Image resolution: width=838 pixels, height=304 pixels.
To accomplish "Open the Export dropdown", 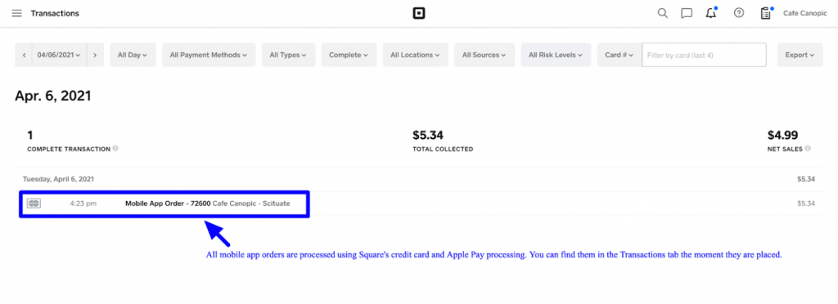I will [x=800, y=55].
